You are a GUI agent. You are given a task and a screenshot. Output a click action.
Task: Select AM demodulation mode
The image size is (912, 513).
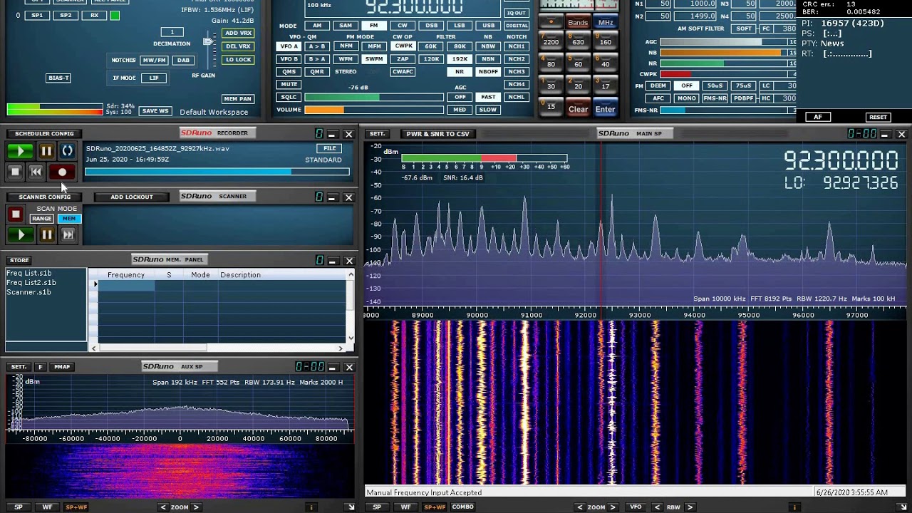317,26
